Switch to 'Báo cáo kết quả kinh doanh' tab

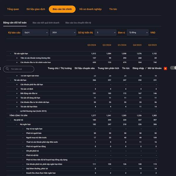click(x=46, y=23)
